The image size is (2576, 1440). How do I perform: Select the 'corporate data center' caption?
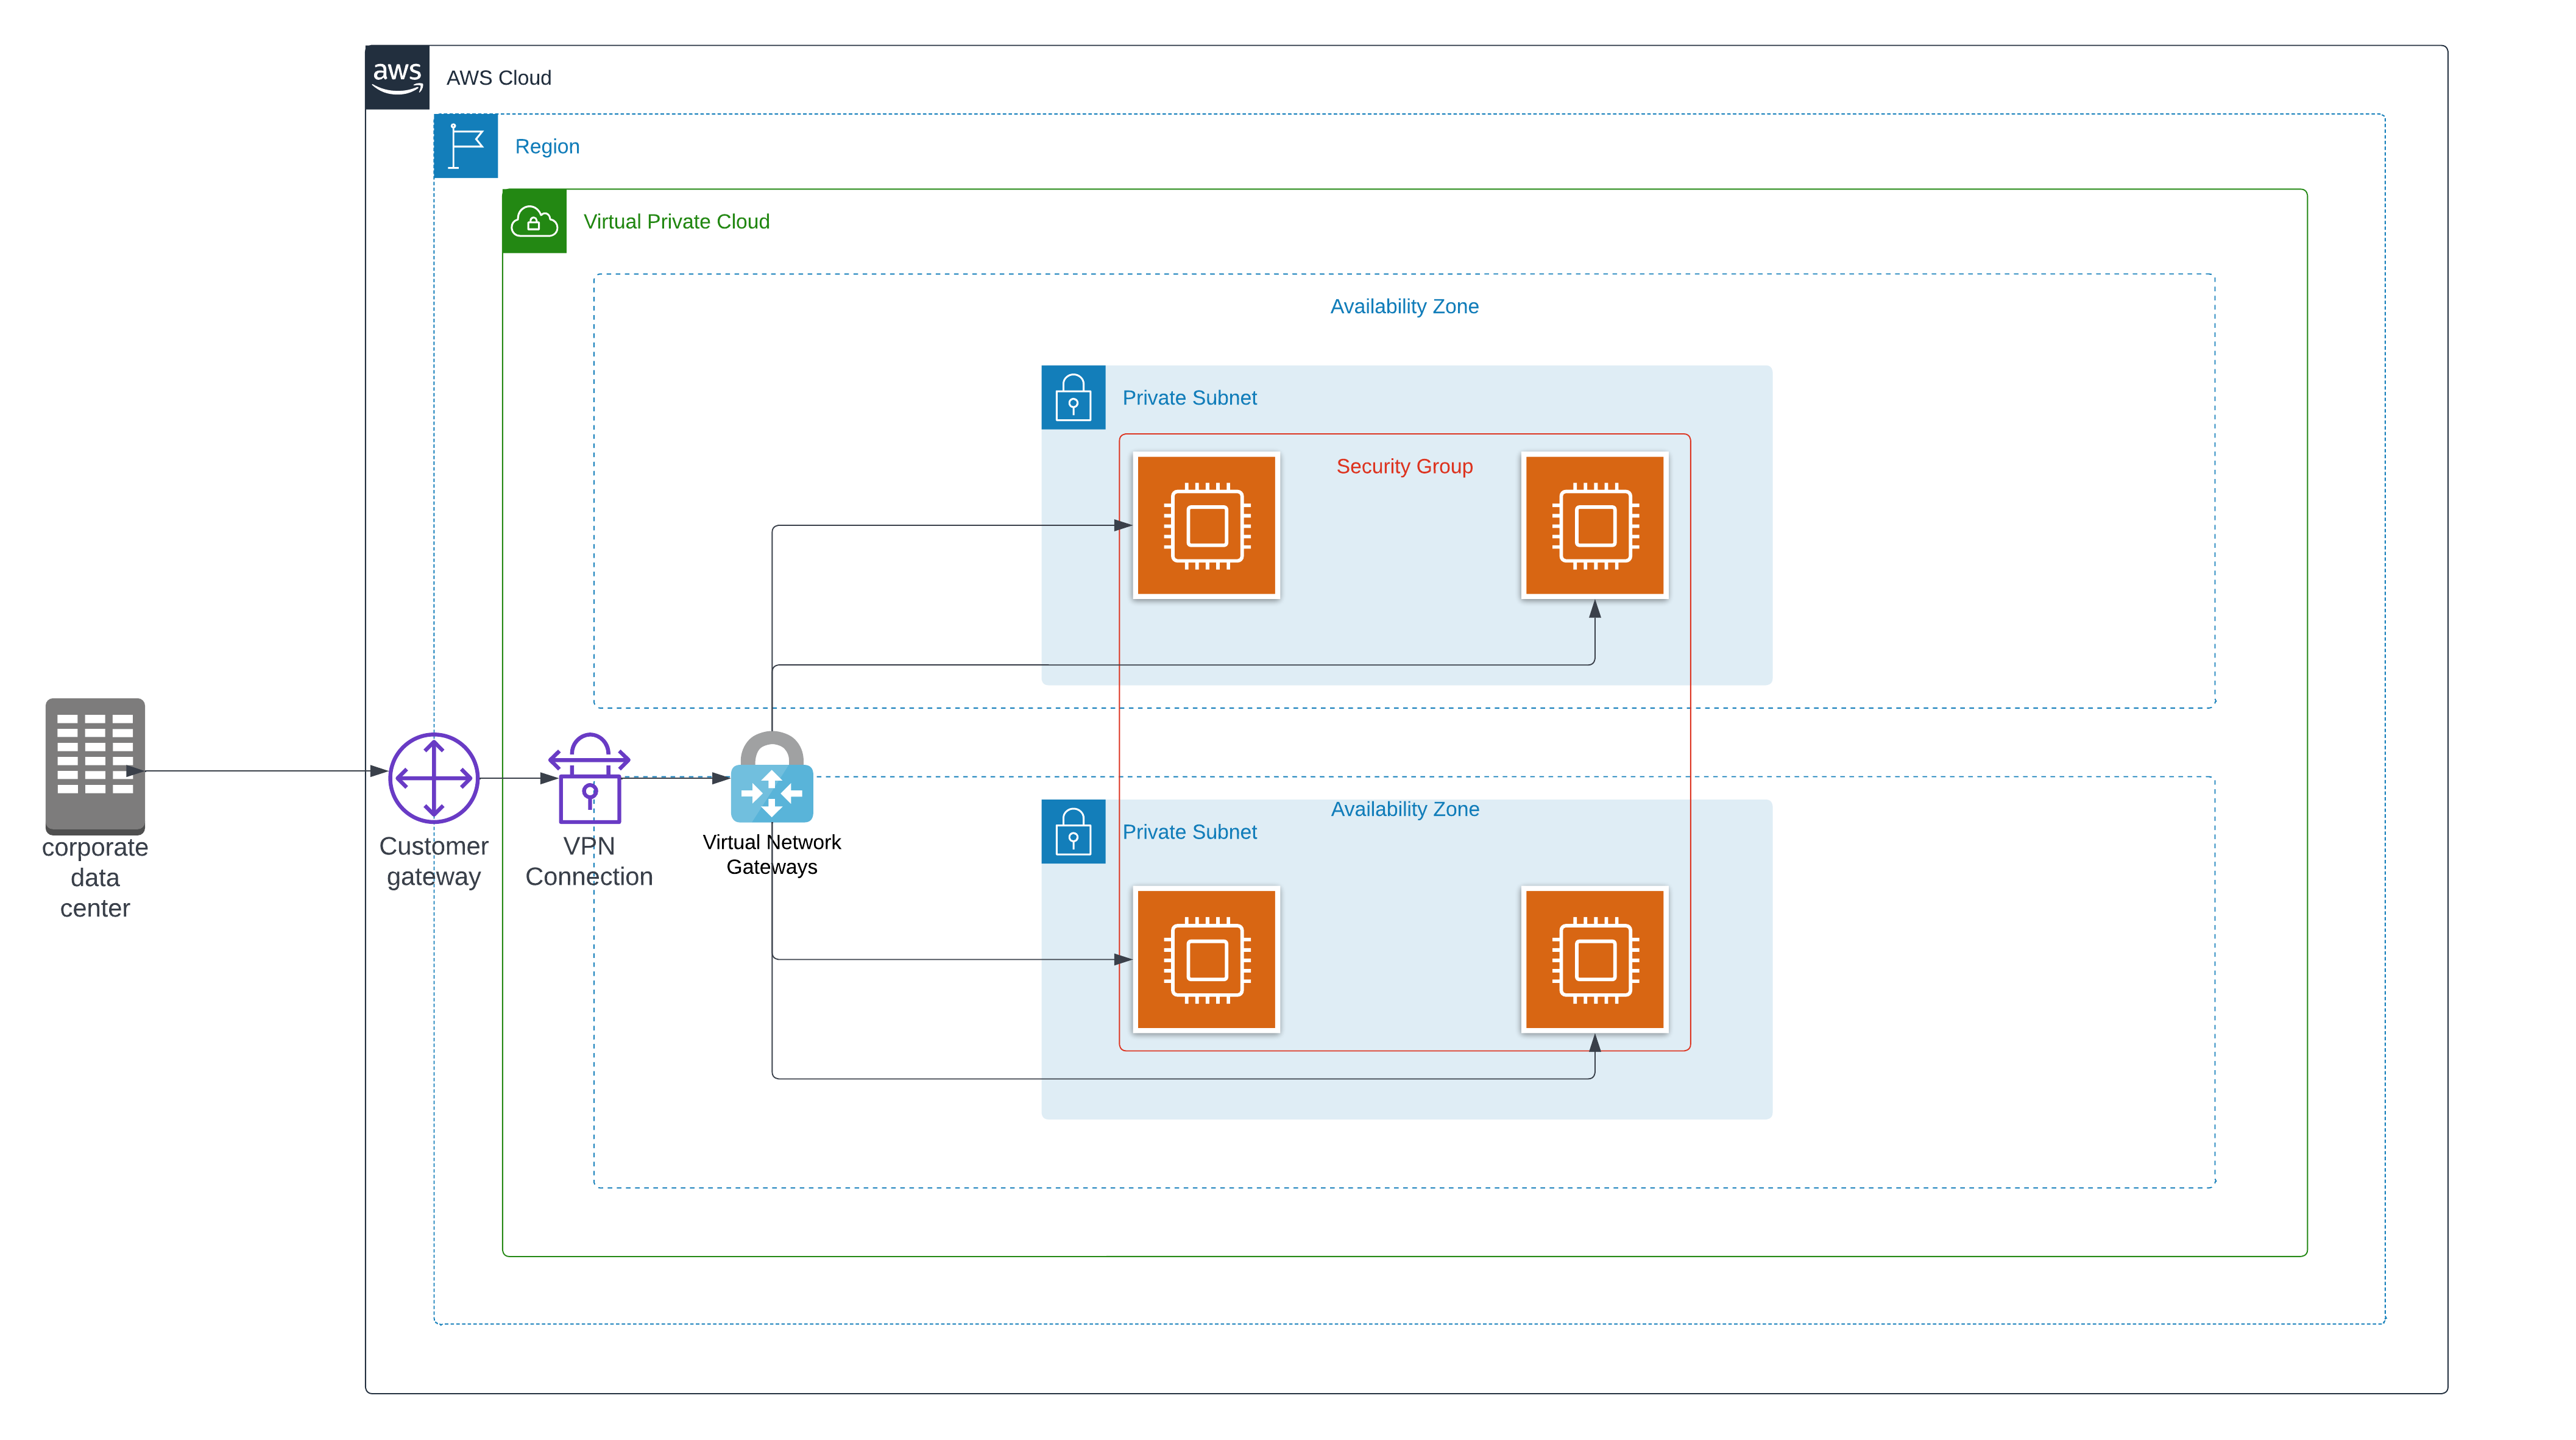[95, 878]
